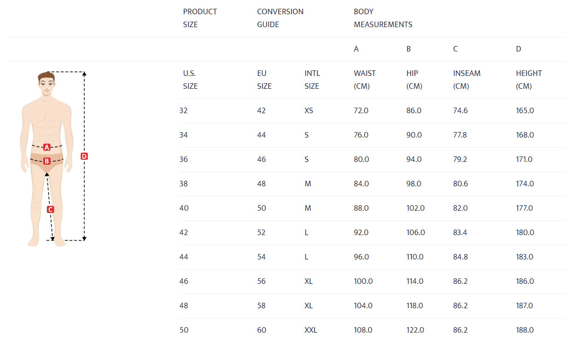Click the INSEAM (CM) column label
Image resolution: width=577 pixels, height=340 pixels.
tap(466, 80)
